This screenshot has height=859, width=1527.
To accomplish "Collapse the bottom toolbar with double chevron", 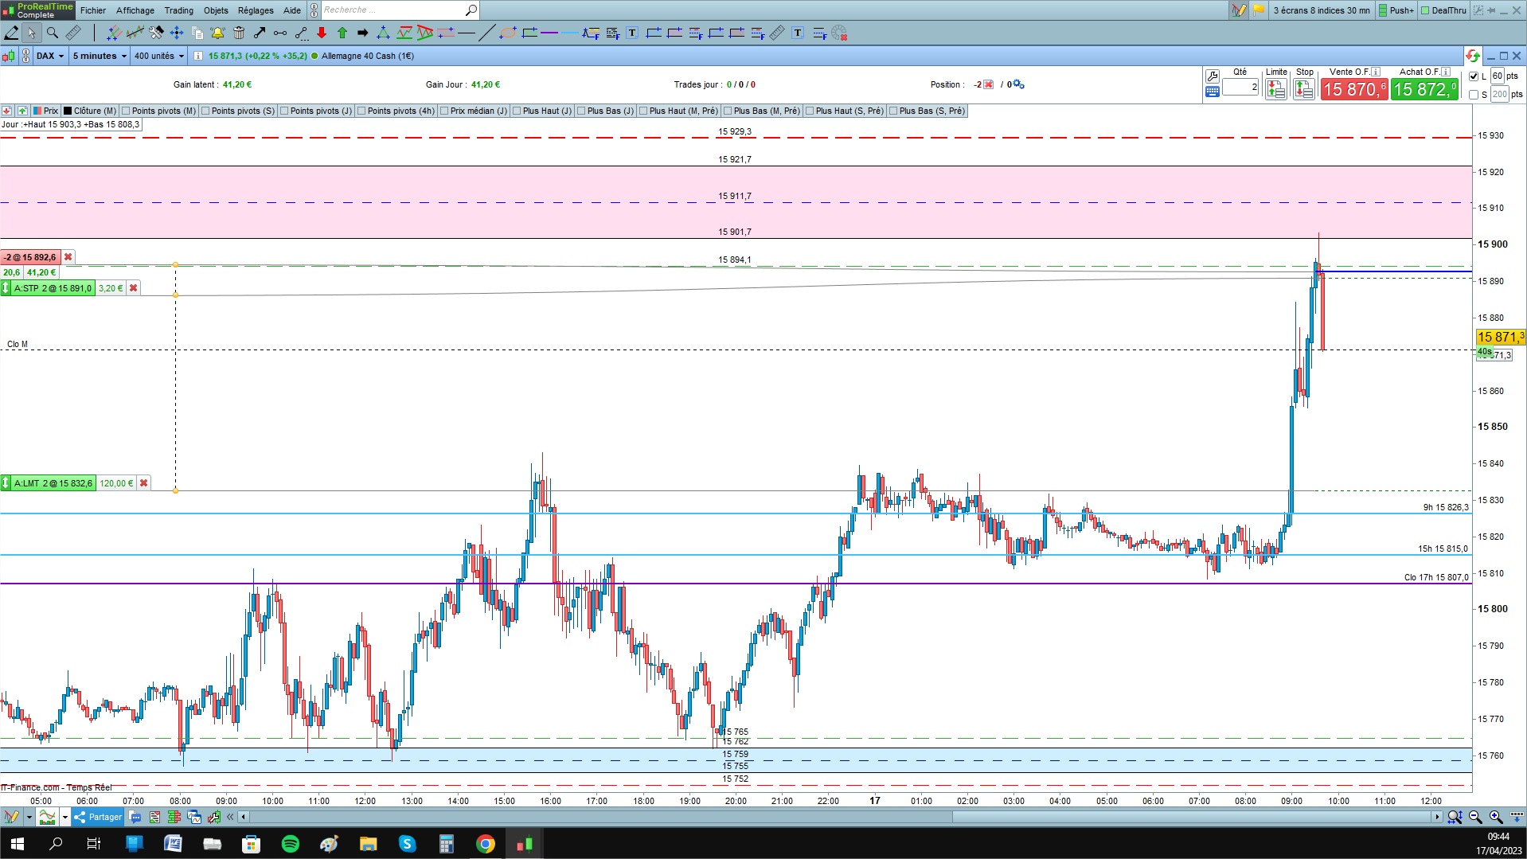I will (x=231, y=817).
